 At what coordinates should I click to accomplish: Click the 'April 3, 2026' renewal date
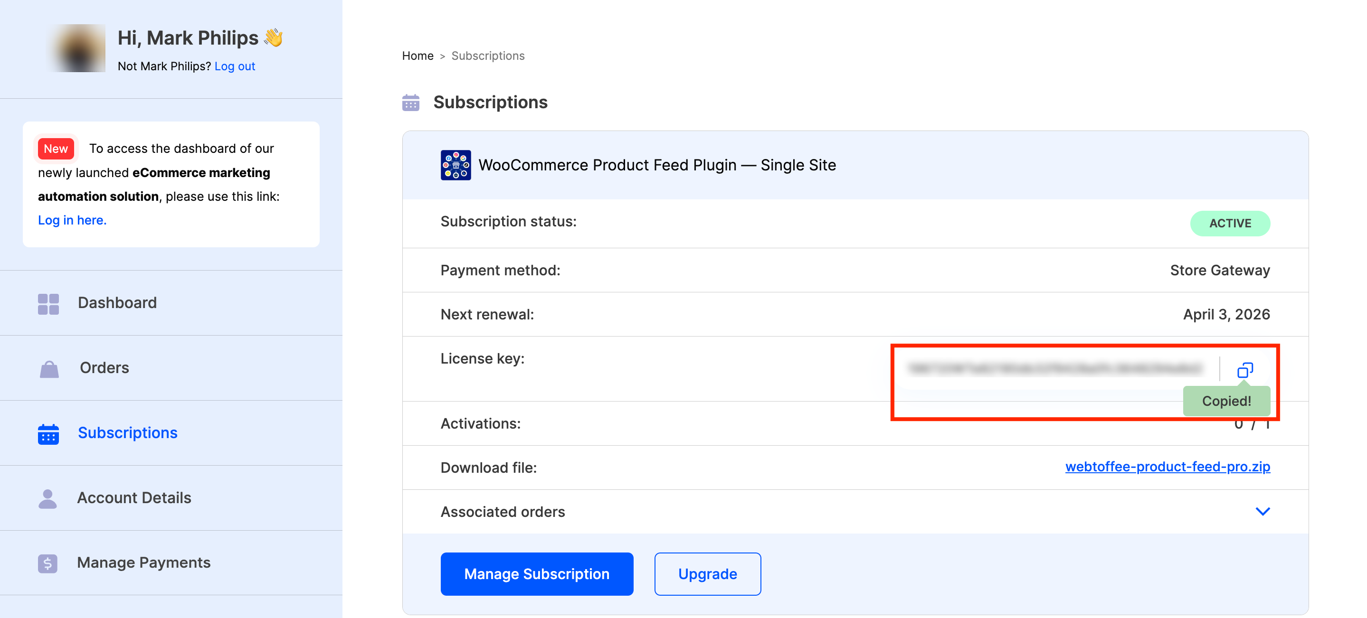1226,315
